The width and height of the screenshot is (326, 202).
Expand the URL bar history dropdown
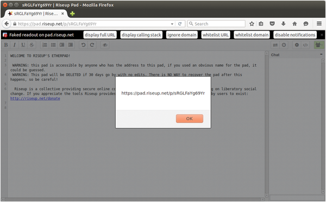click(x=172, y=24)
